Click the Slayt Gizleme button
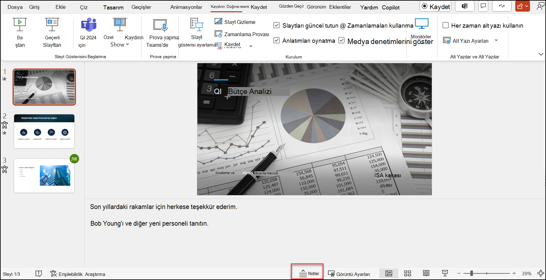This screenshot has width=546, height=280. click(235, 22)
